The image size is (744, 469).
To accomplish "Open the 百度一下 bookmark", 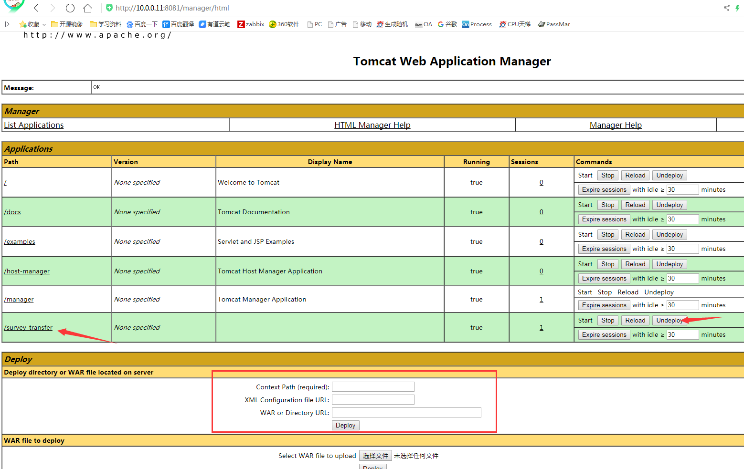I will (142, 24).
